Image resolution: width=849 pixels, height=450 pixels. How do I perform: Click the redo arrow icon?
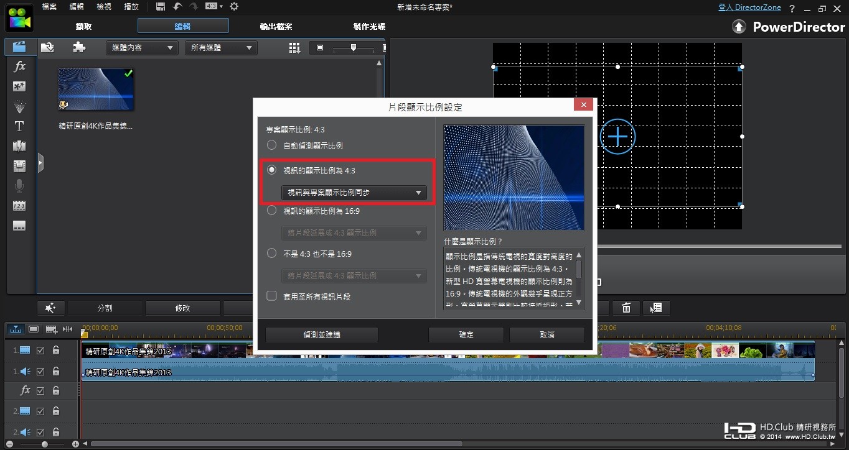pyautogui.click(x=193, y=6)
